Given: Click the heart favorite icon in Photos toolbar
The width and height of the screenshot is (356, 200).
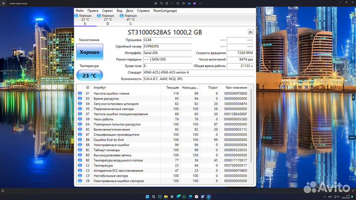Looking at the screenshot, I should pyautogui.click(x=173, y=3).
